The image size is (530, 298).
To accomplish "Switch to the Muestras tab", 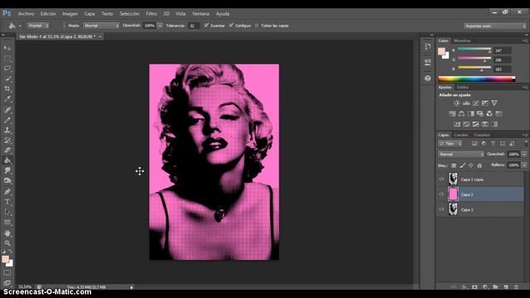I will tap(462, 41).
